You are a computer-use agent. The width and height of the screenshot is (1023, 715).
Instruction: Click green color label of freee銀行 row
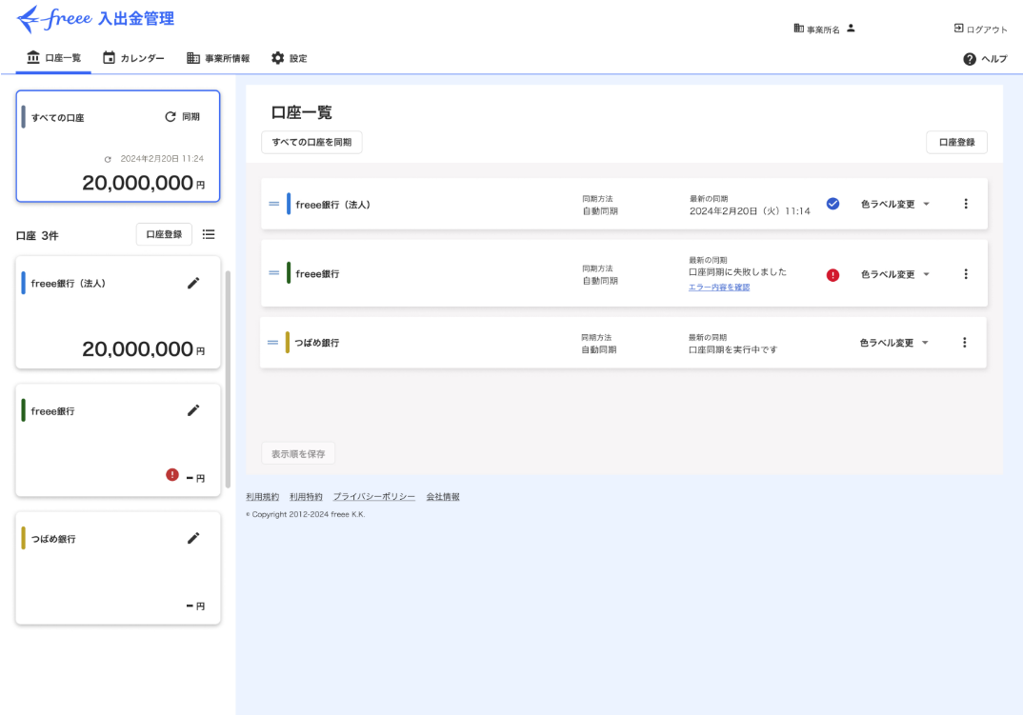pyautogui.click(x=289, y=272)
